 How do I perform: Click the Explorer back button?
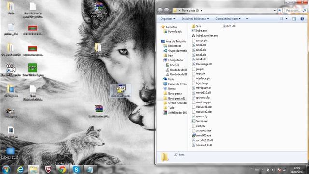160,10
